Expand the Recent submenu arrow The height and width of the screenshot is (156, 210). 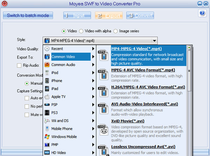(93, 49)
